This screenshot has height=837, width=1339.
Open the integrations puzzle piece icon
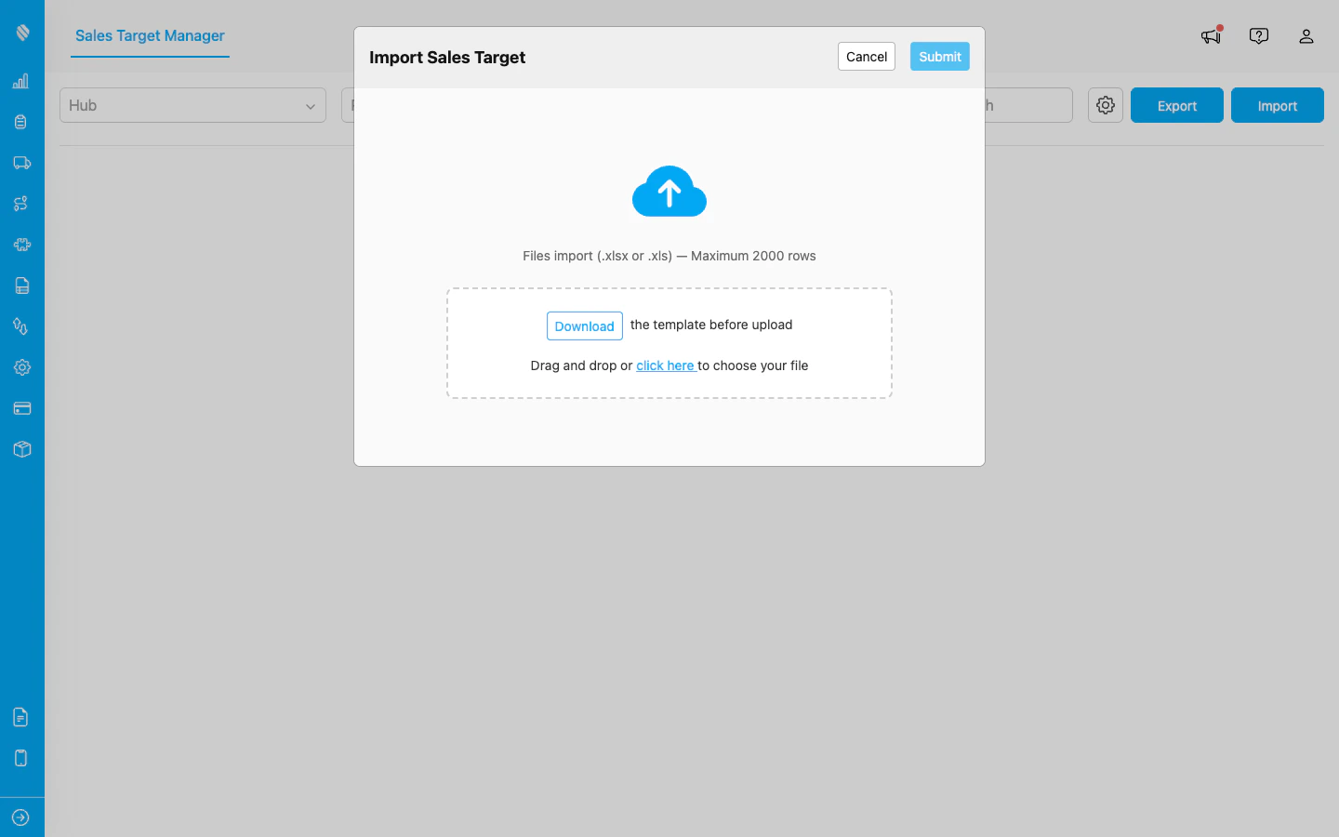pos(21,245)
